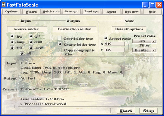Toggle the .raw file type checkbox
The width and height of the screenshot is (164, 116).
[x=31, y=48]
